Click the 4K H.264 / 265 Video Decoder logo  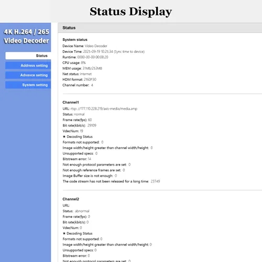point(26,36)
